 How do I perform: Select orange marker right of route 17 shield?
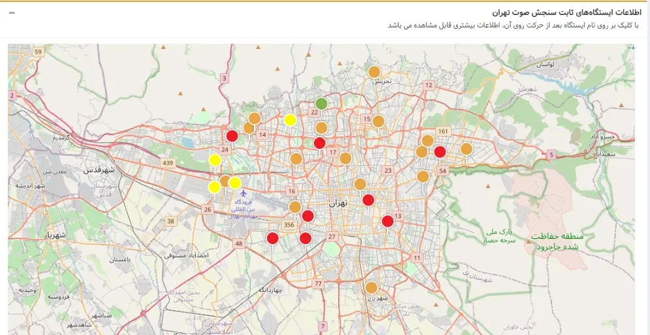pos(345,158)
